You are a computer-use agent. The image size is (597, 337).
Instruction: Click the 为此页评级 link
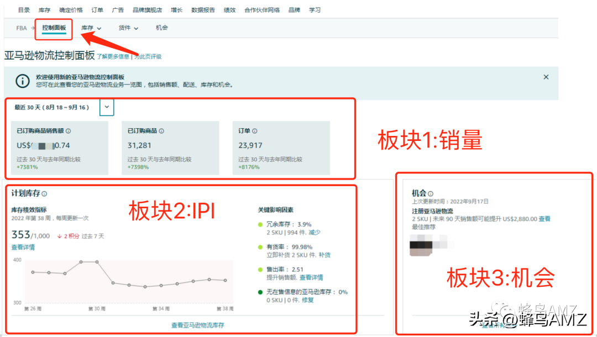click(148, 57)
